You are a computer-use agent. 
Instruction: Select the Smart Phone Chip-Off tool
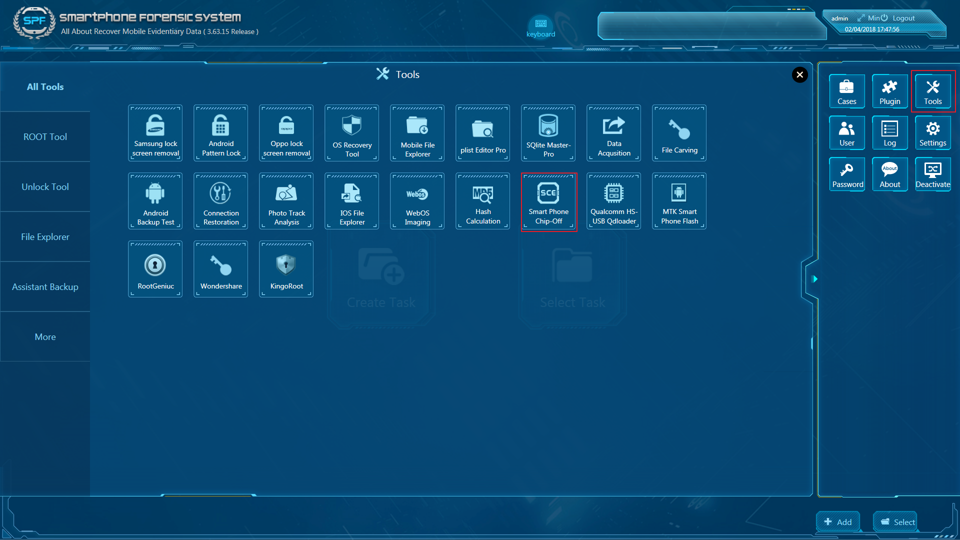(x=548, y=201)
